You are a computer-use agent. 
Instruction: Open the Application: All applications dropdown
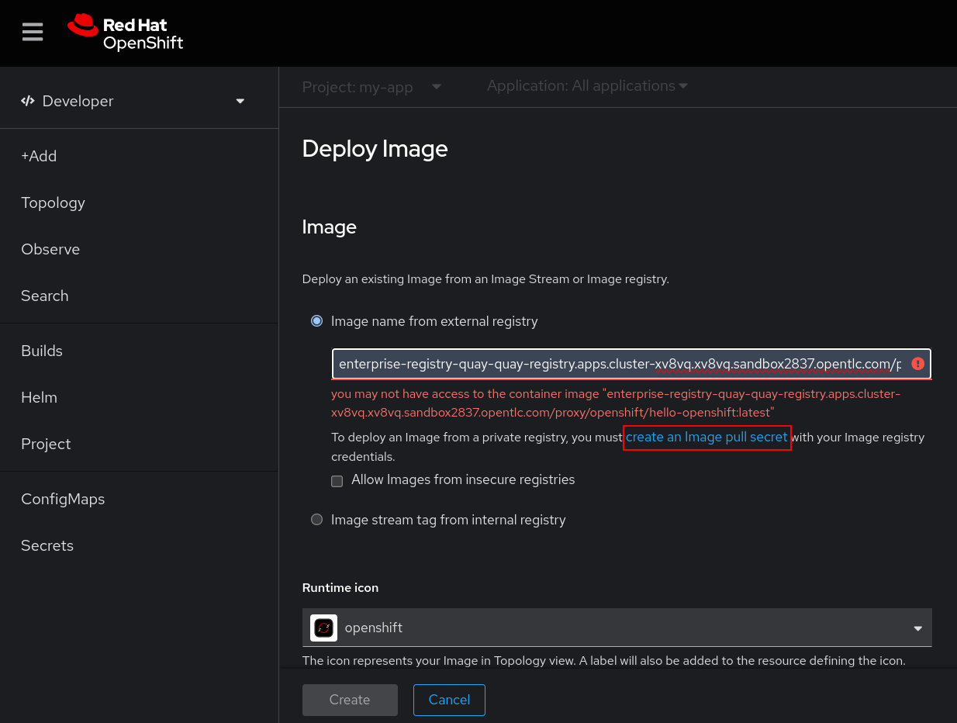tap(587, 86)
